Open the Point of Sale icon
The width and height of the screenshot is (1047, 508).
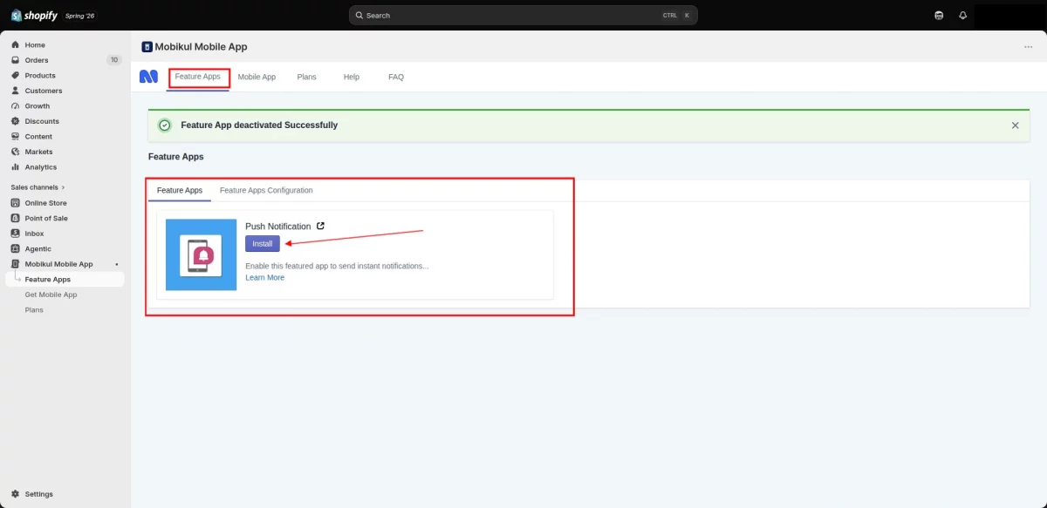[16, 219]
